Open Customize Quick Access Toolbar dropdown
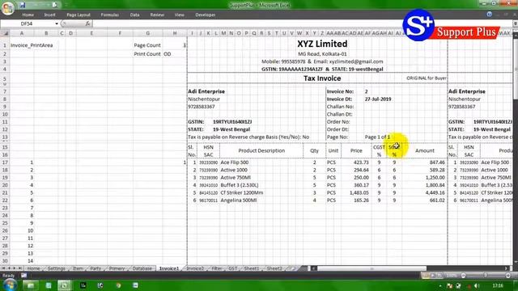 [x=66, y=5]
